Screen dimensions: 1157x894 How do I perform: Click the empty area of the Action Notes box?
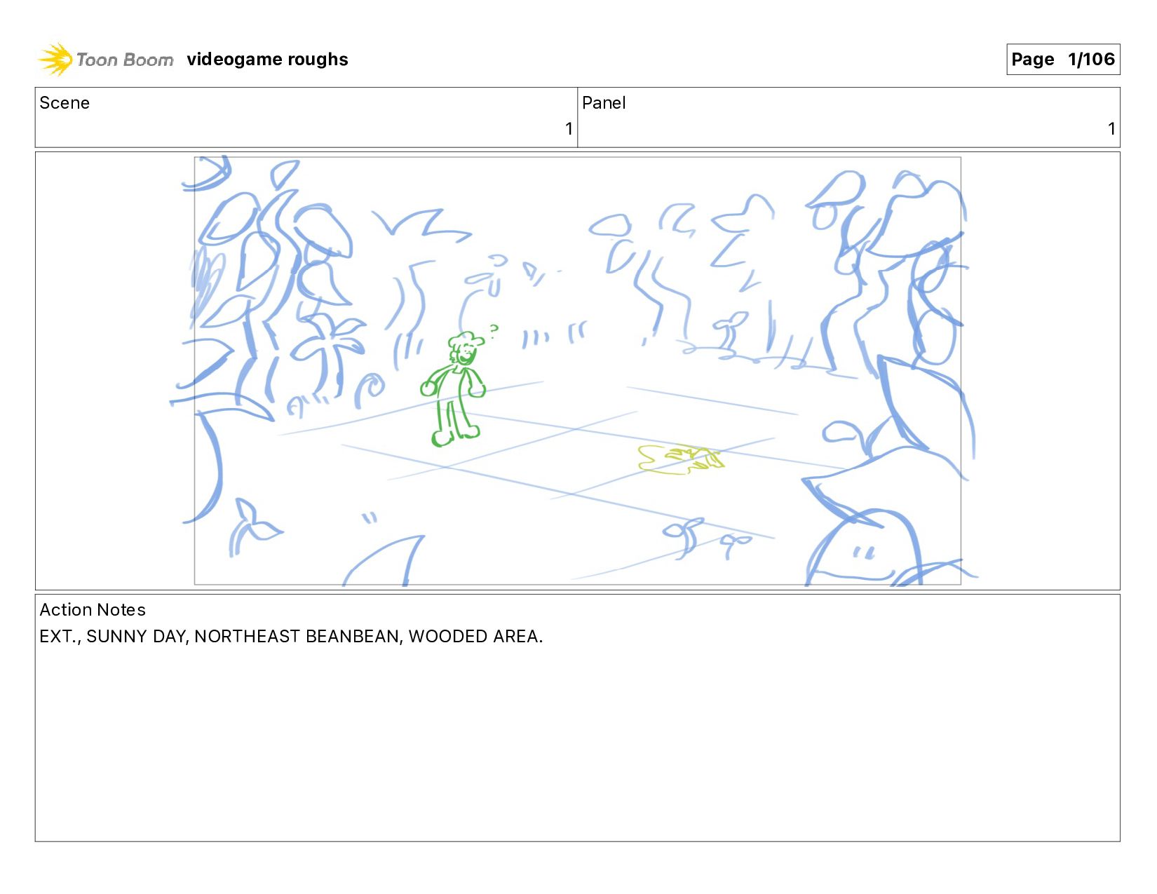[x=577, y=743]
